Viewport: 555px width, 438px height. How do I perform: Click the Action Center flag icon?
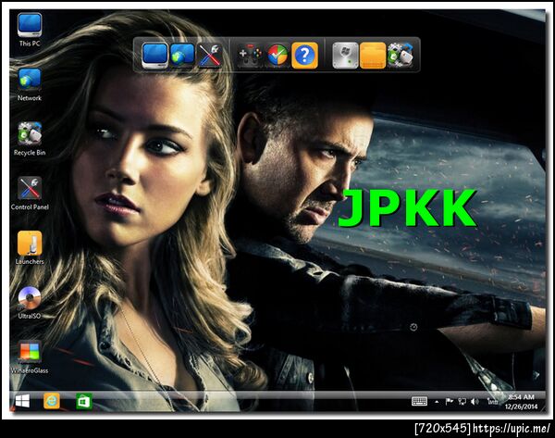click(450, 401)
